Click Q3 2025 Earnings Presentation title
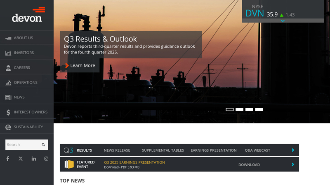Screen dimensions: 330x185 (x=134, y=162)
